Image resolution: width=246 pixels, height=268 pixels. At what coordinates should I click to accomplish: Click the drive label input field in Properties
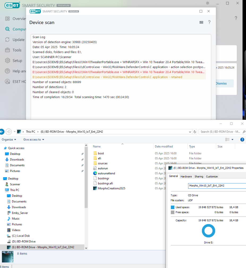tap(217, 185)
